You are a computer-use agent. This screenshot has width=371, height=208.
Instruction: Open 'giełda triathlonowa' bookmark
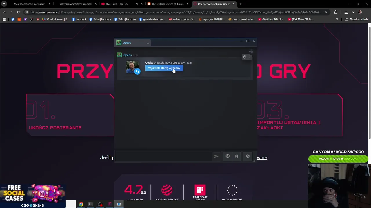pos(152,19)
